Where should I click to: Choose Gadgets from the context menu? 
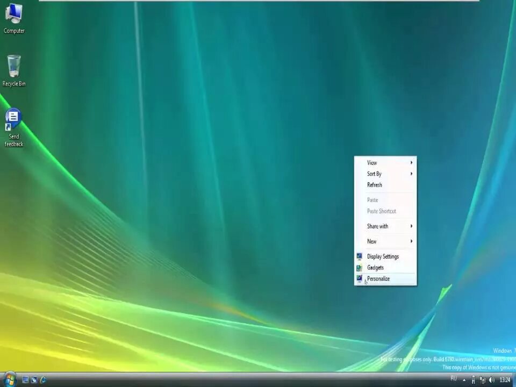pos(385,268)
